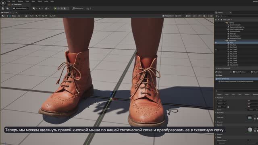Select the Translate (move) tool
This screenshot has width=258, height=145.
10,16
